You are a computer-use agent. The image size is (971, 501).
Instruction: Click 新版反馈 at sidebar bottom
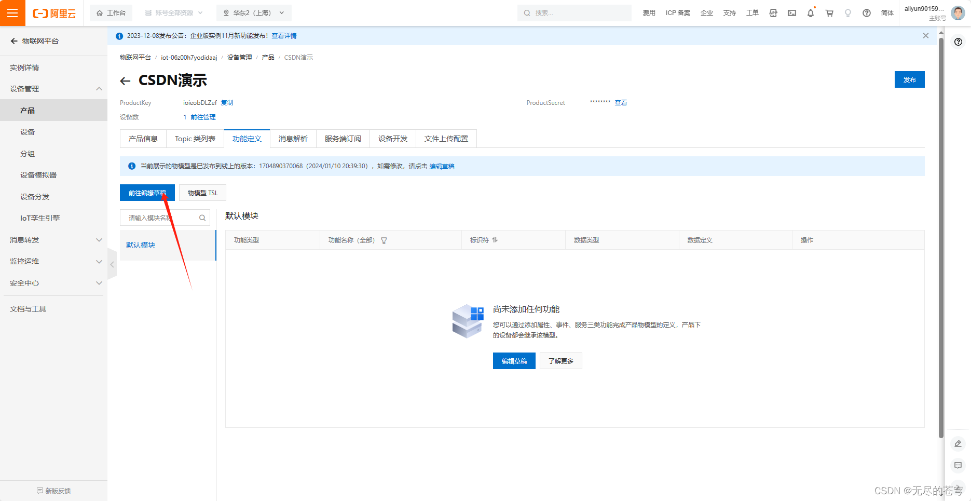coord(53,491)
